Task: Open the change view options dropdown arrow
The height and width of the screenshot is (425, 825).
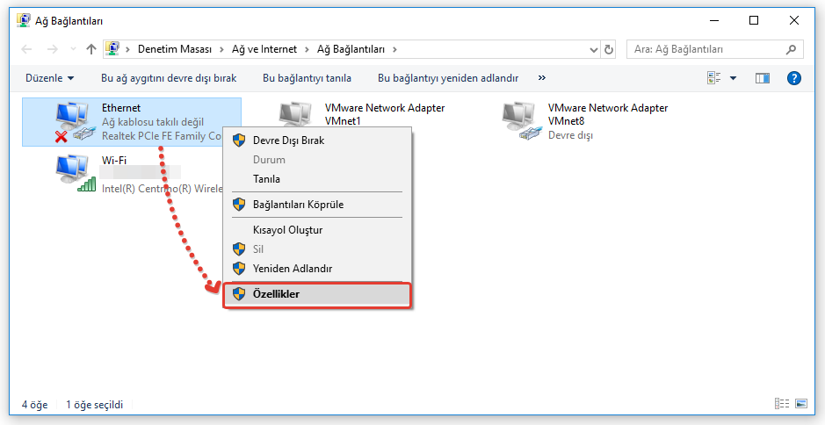Action: pyautogui.click(x=734, y=78)
